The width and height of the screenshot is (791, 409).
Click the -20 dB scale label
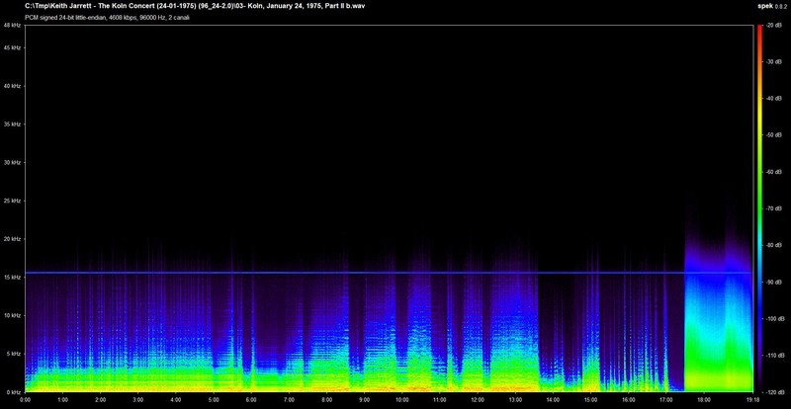[772, 25]
